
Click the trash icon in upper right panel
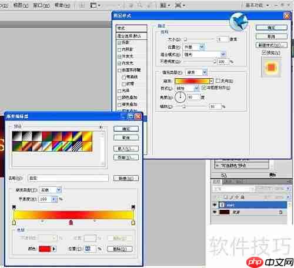click(273, 175)
